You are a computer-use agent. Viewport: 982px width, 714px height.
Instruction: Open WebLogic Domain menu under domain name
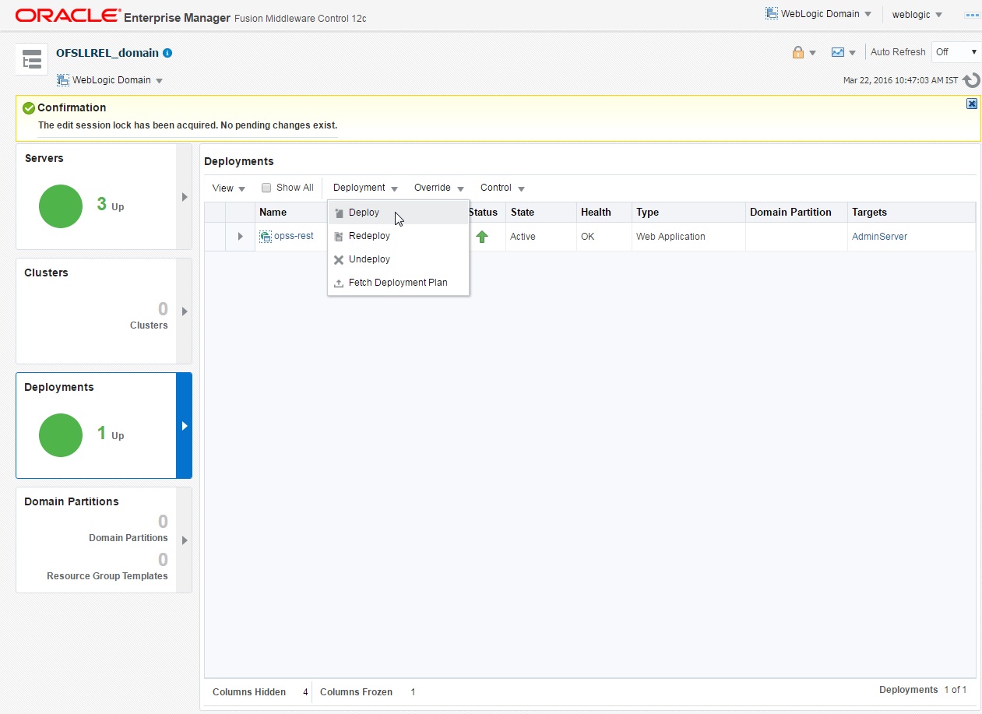pyautogui.click(x=110, y=80)
